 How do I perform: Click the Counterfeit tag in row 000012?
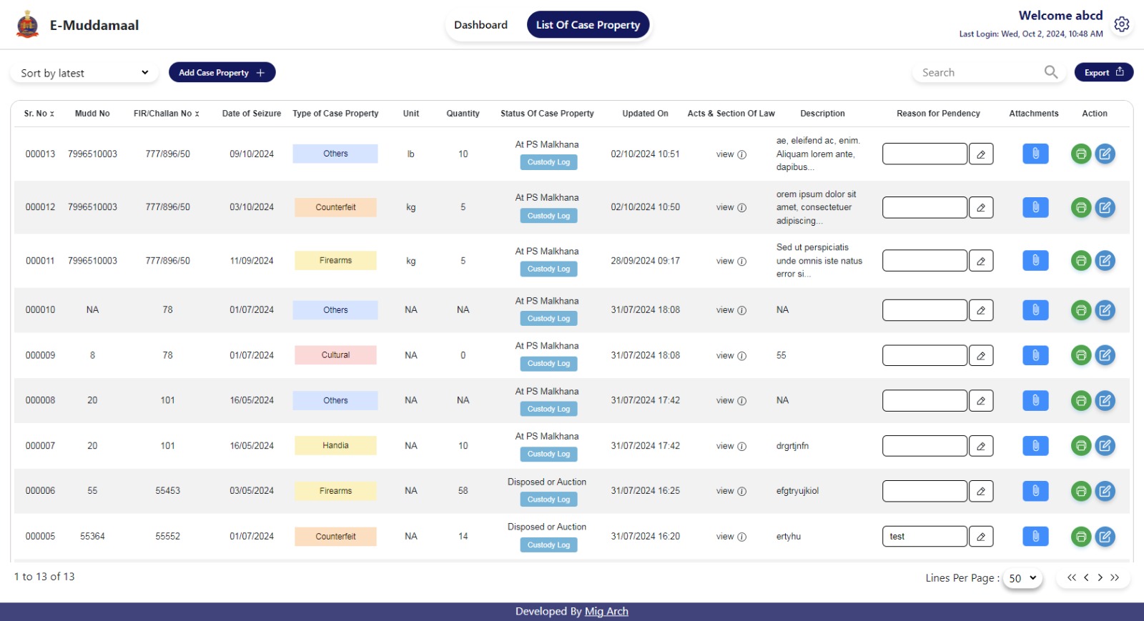tap(335, 207)
